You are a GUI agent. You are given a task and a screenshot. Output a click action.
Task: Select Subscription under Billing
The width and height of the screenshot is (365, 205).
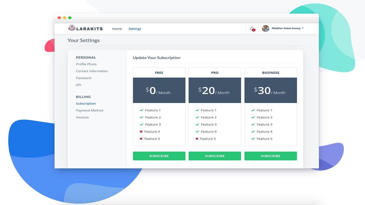pos(86,104)
